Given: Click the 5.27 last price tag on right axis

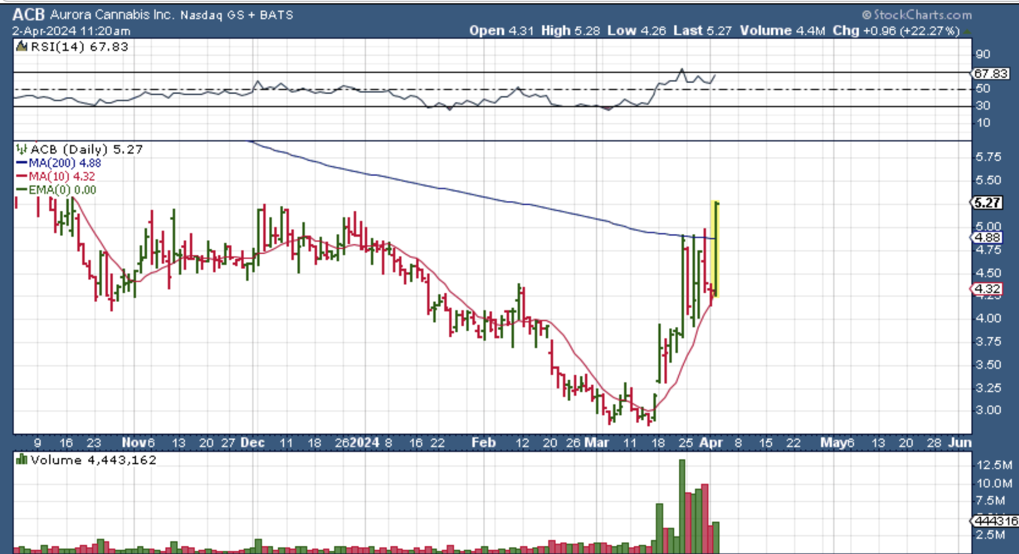Looking at the screenshot, I should [987, 203].
